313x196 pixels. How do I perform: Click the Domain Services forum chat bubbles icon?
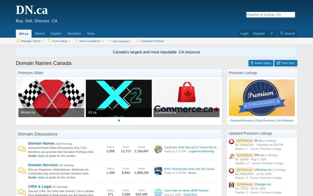pyautogui.click(x=22, y=170)
